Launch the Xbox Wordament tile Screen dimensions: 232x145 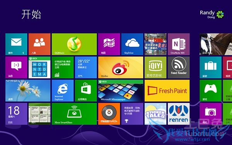pos(39,67)
